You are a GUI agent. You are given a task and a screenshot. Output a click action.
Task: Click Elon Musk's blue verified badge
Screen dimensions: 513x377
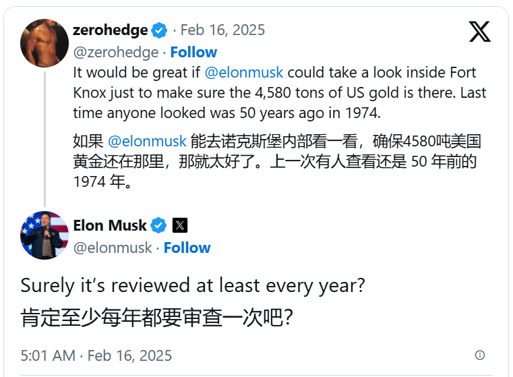(159, 225)
